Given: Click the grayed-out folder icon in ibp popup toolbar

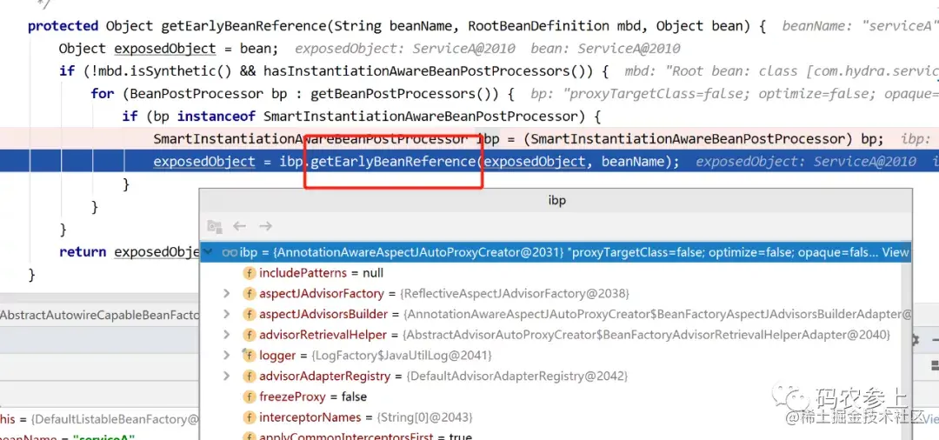Looking at the screenshot, I should [x=215, y=226].
